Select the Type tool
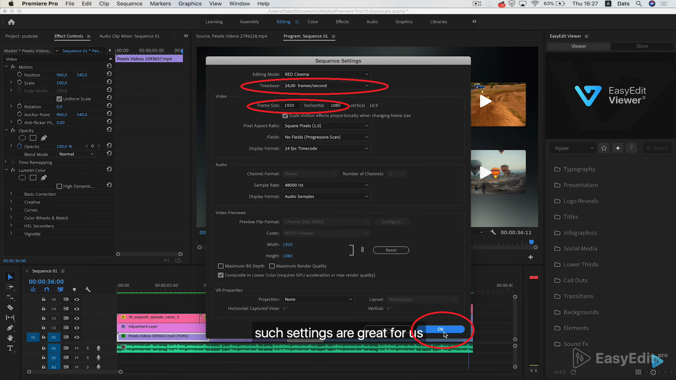The height and width of the screenshot is (380, 676). [x=10, y=348]
